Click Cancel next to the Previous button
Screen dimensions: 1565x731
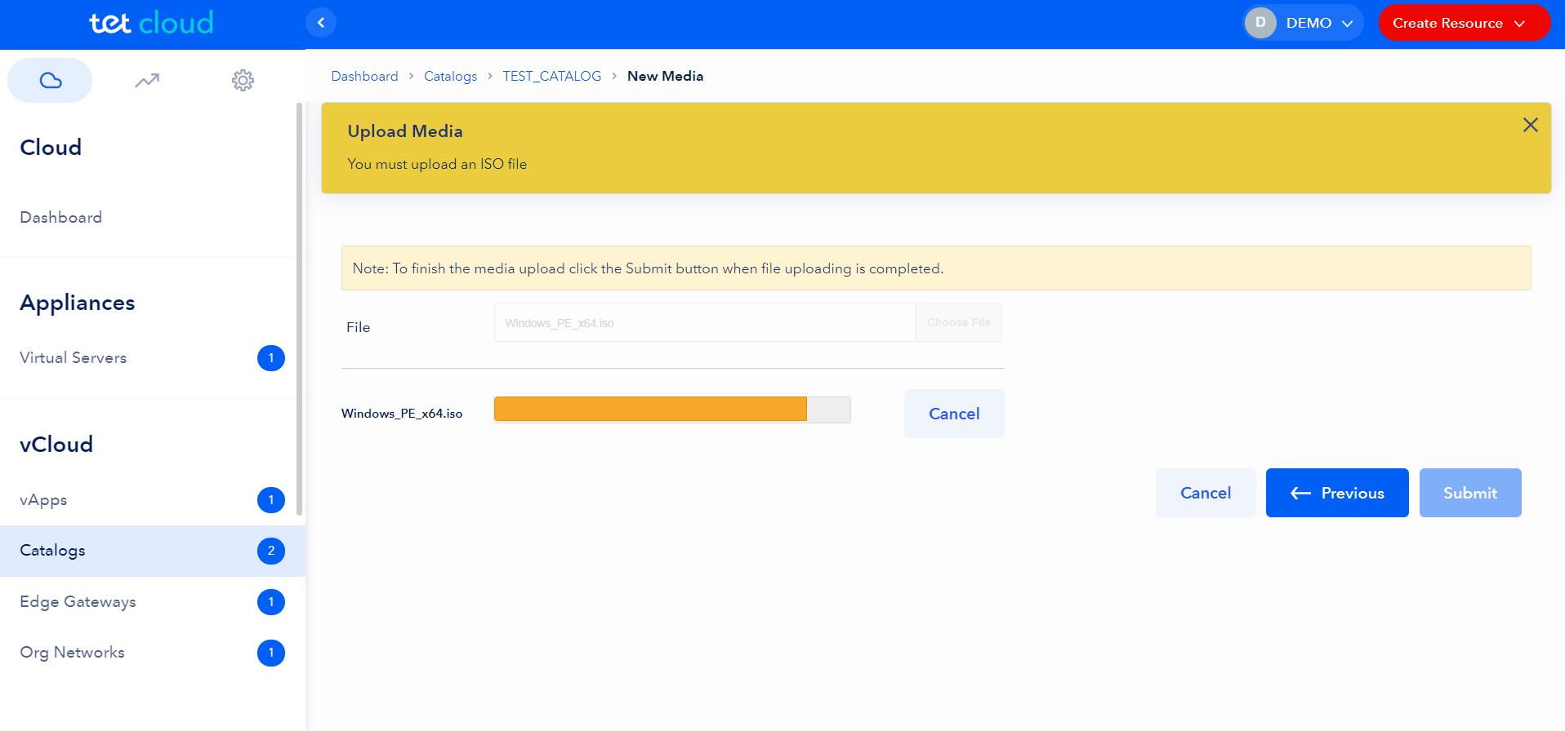coord(1206,493)
